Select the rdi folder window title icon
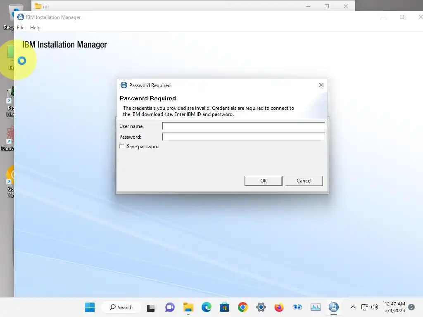The image size is (423, 317). (x=38, y=6)
